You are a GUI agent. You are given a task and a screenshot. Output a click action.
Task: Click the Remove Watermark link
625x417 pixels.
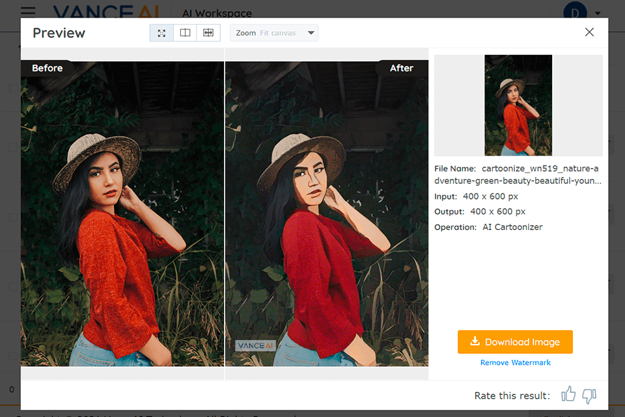click(x=516, y=363)
